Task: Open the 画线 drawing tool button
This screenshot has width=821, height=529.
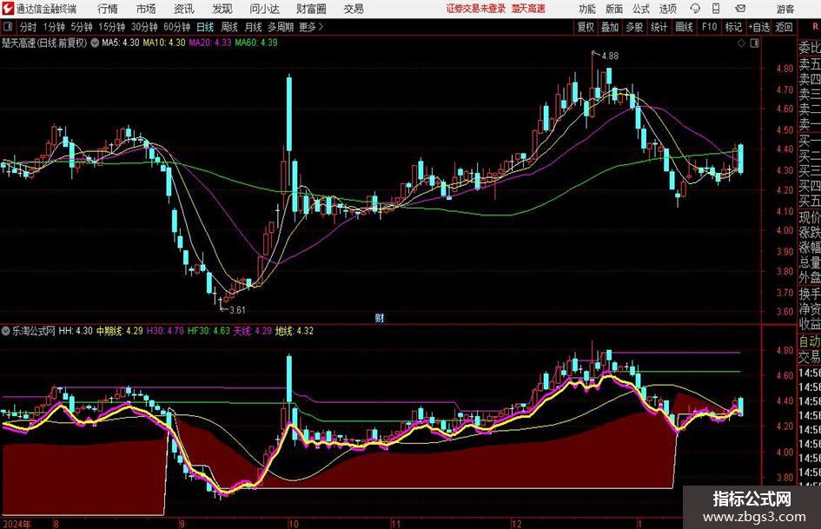Action: [x=684, y=27]
